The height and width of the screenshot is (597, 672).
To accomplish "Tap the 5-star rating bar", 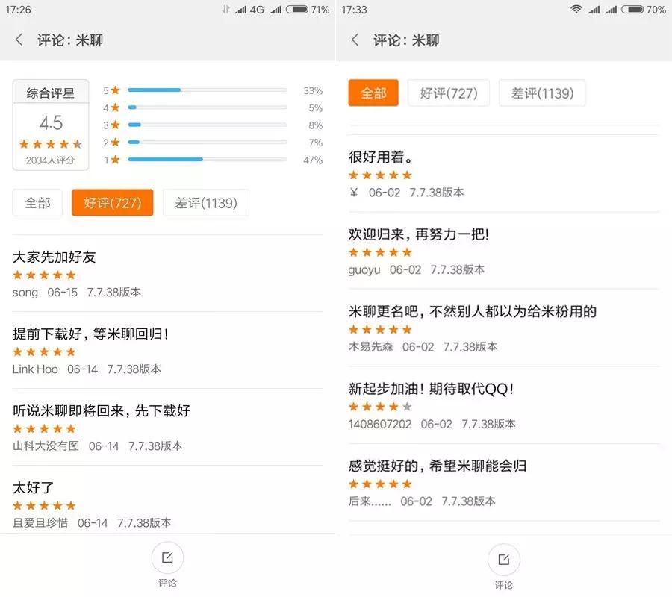I will click(207, 90).
